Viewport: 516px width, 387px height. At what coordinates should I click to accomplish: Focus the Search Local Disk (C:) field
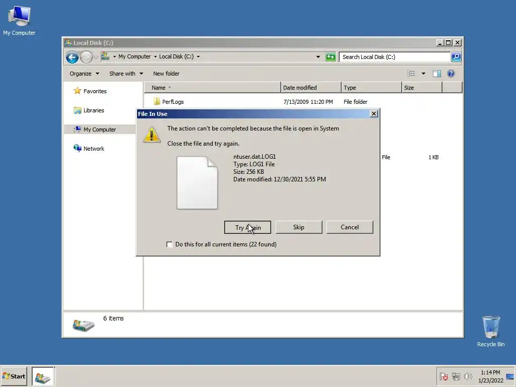coord(395,57)
